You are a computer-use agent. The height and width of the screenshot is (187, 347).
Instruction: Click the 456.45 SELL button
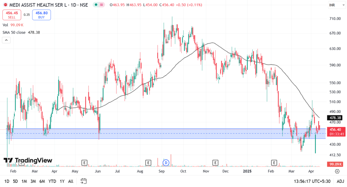(x=12, y=15)
